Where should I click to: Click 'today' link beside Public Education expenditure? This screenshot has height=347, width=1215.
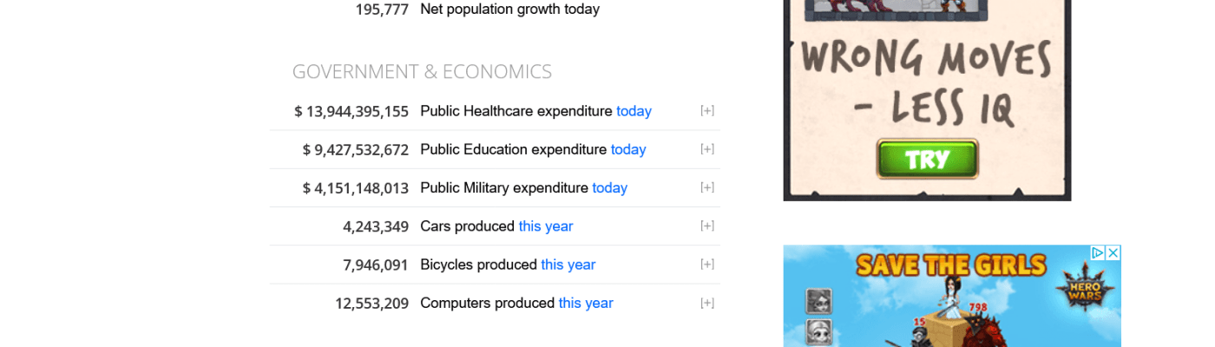point(628,149)
